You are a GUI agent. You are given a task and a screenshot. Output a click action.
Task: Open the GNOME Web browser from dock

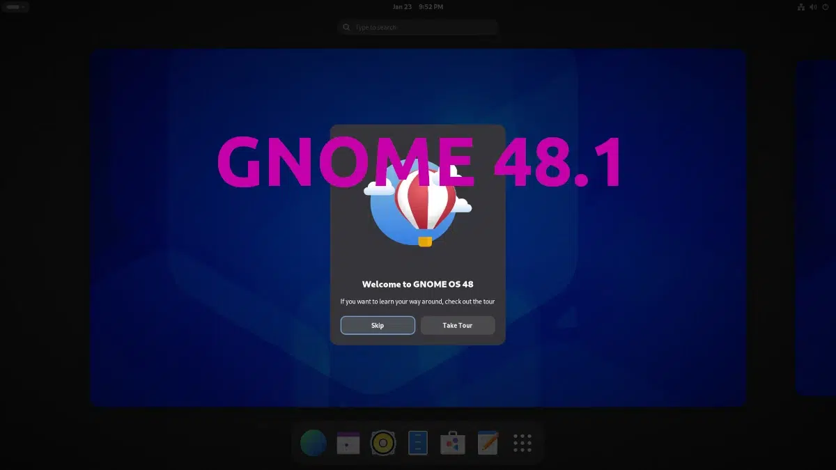tap(313, 443)
